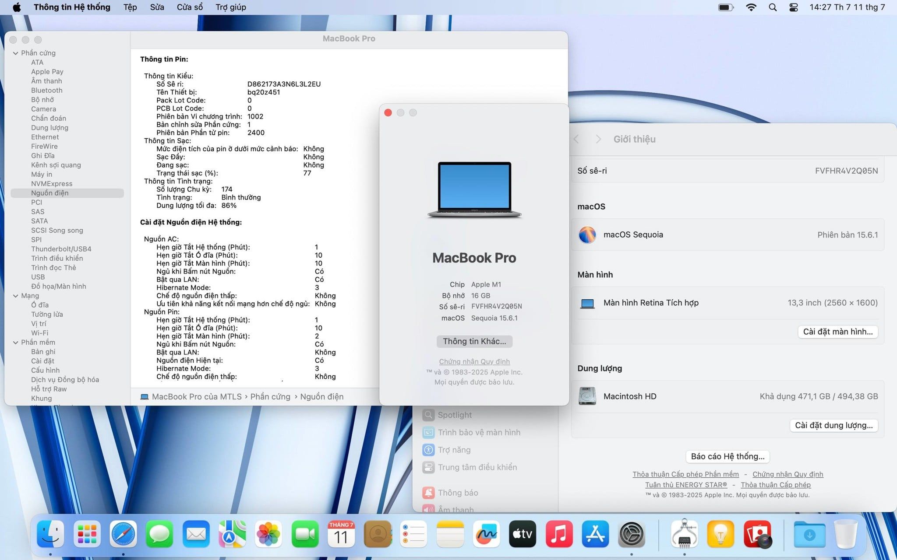Launch Photo Booth from the Dock
897x560 pixels.
pos(758,534)
